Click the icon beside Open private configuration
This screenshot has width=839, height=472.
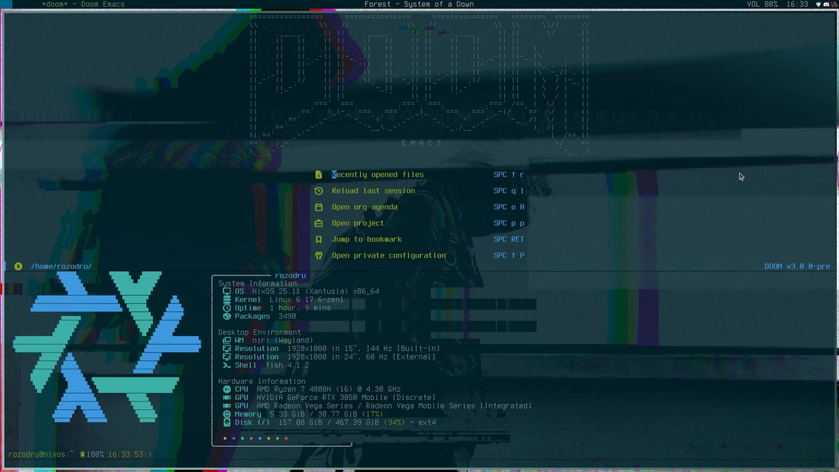pyautogui.click(x=320, y=255)
